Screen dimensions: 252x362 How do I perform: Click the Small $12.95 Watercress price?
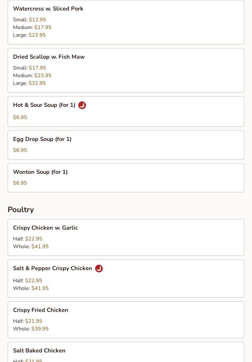click(30, 20)
